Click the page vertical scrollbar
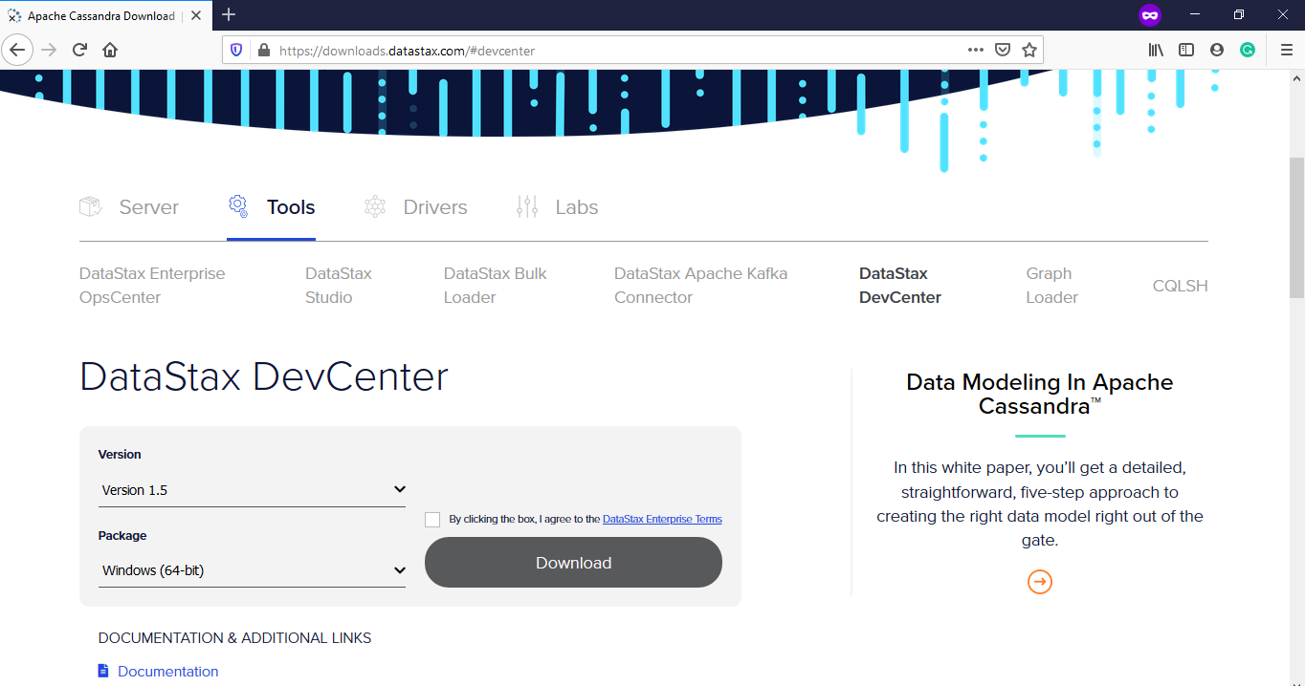Image resolution: width=1305 pixels, height=686 pixels. tap(1296, 229)
